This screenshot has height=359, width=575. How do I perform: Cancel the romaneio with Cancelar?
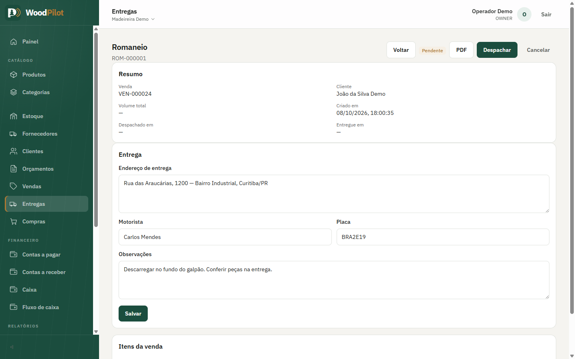pos(538,50)
